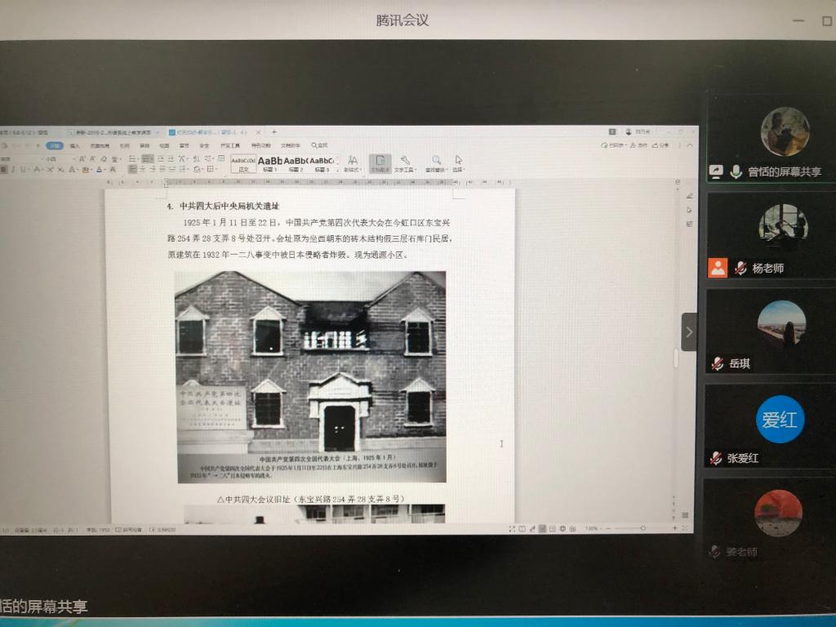Toggle the muted microphone for 张爱红
Viewport: 836px width, 627px height.
[716, 458]
